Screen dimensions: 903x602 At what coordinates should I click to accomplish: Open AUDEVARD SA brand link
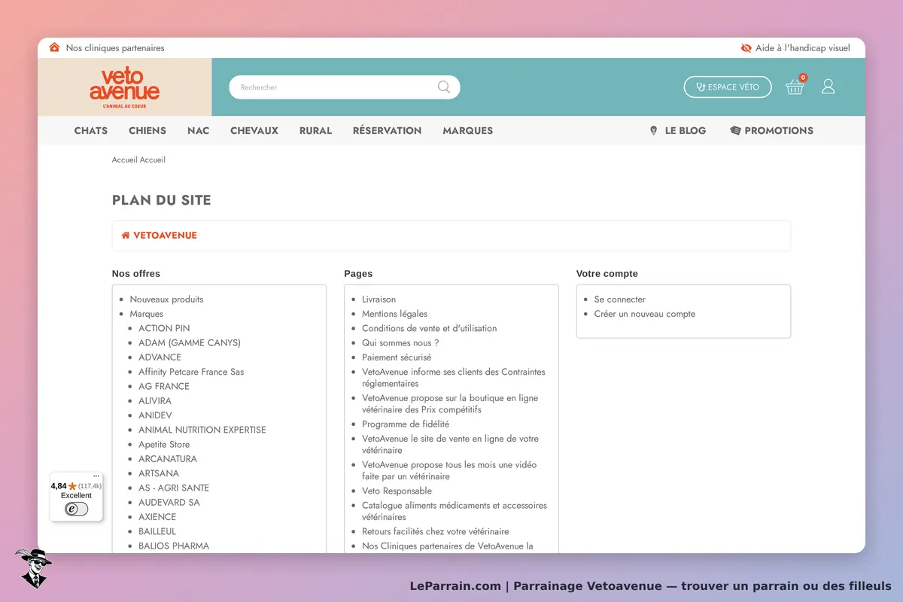[169, 503]
